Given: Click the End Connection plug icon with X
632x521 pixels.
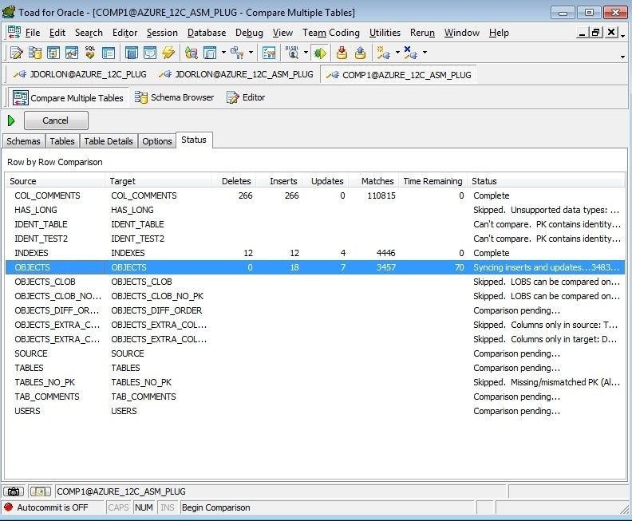Looking at the screenshot, I should coord(411,53).
